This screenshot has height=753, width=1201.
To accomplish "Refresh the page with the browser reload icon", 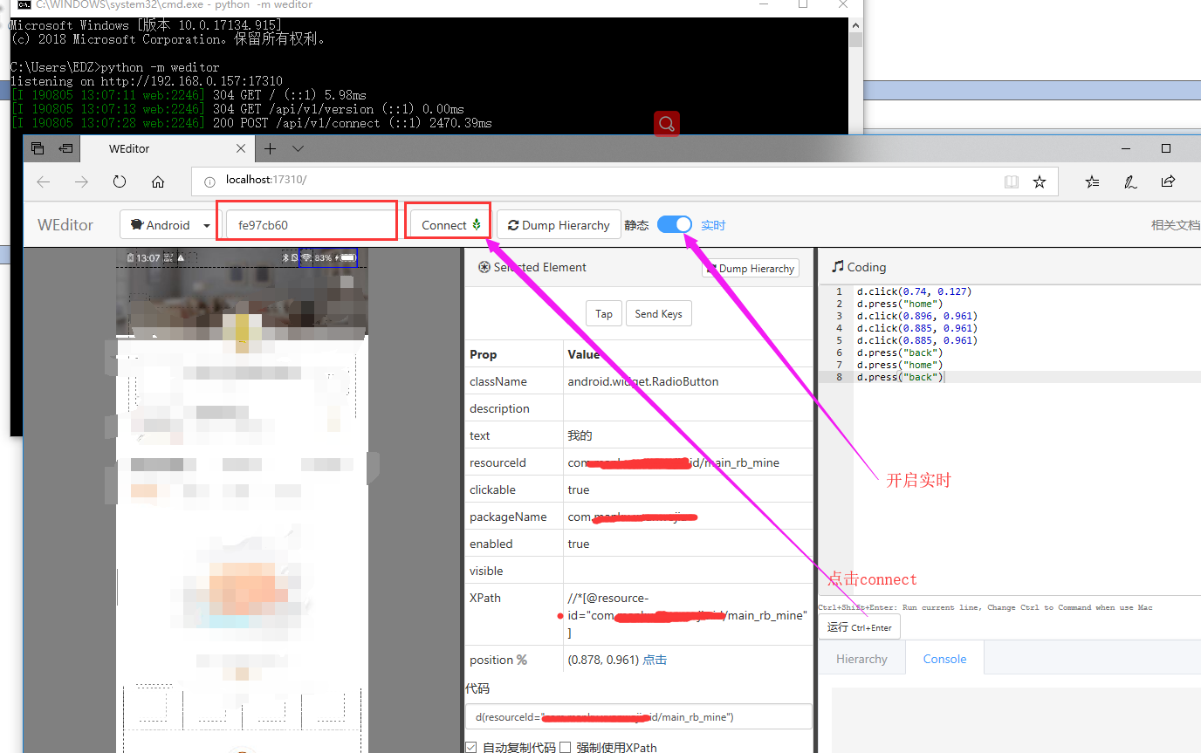I will pos(120,181).
